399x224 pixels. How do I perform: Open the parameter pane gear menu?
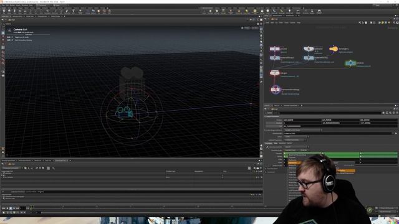383,113
